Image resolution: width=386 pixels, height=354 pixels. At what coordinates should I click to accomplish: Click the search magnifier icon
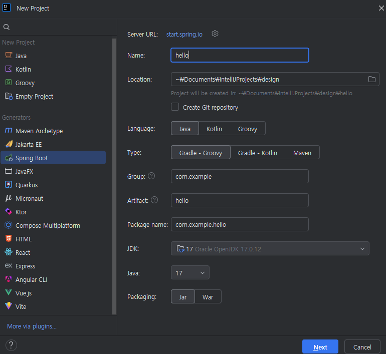point(7,27)
